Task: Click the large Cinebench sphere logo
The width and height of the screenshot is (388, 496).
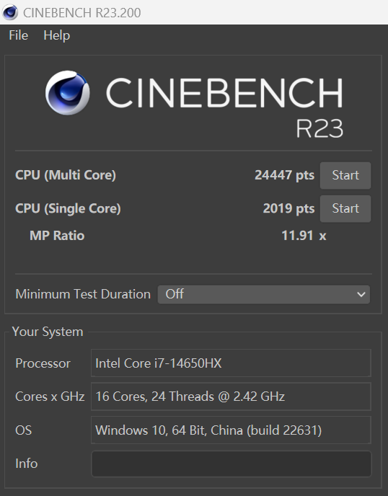Action: pos(67,93)
